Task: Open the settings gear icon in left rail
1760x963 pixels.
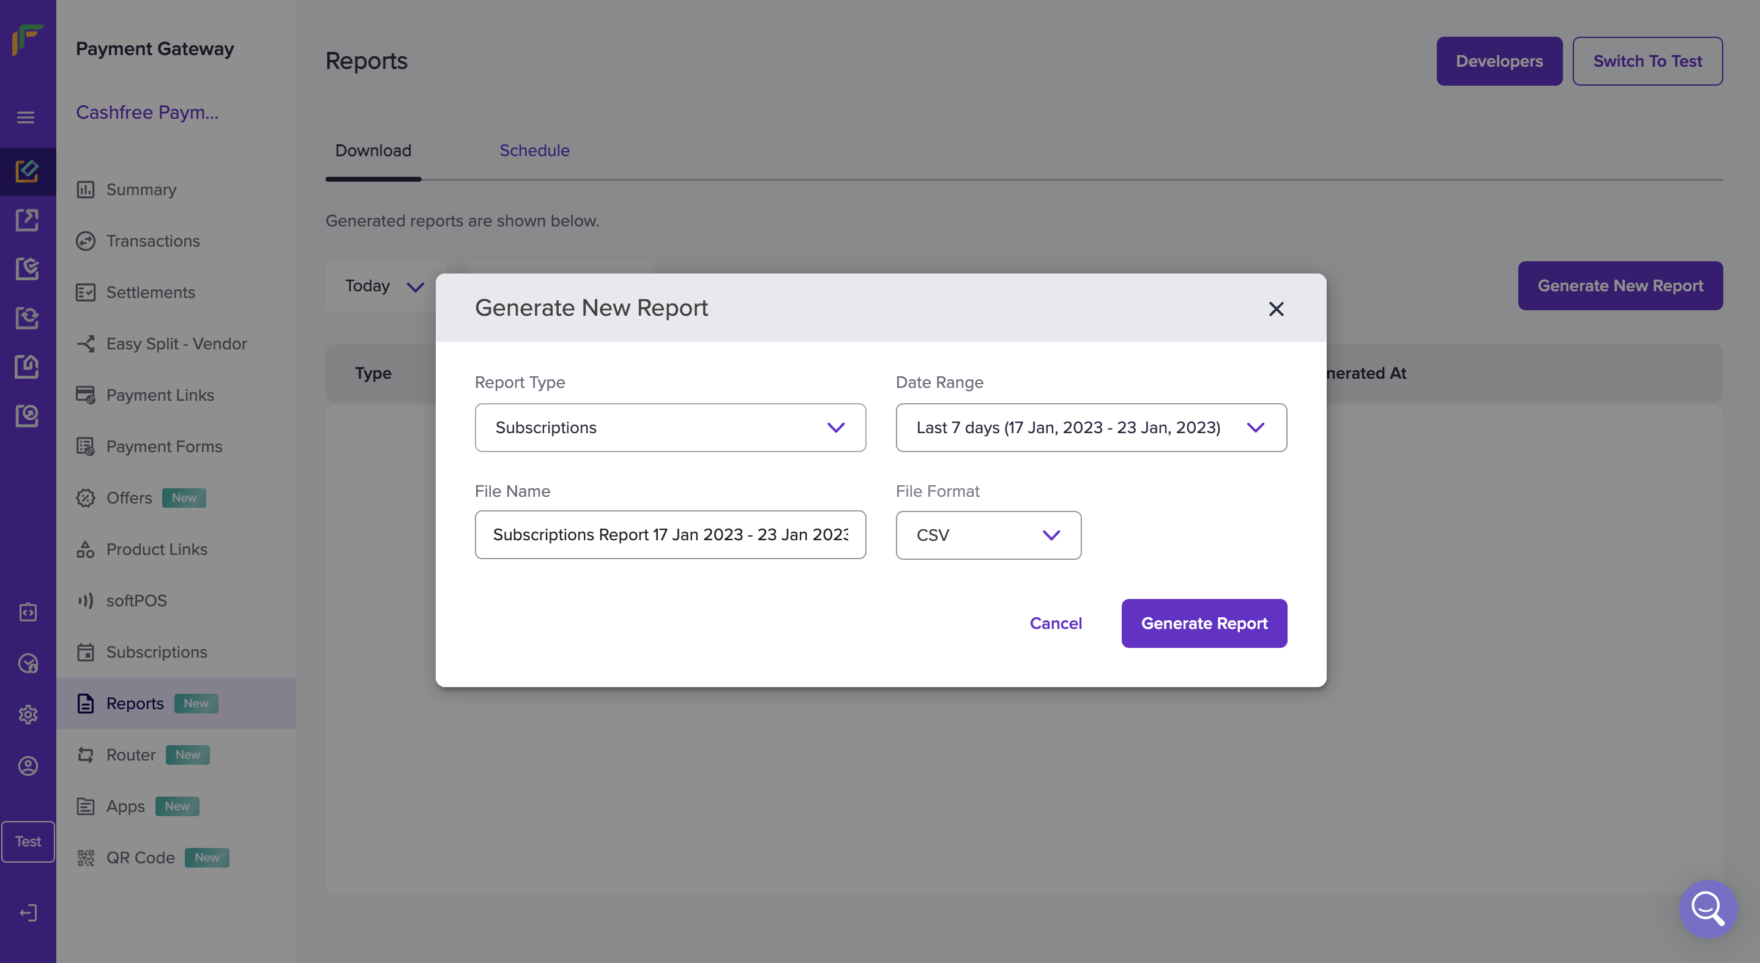Action: 28,715
